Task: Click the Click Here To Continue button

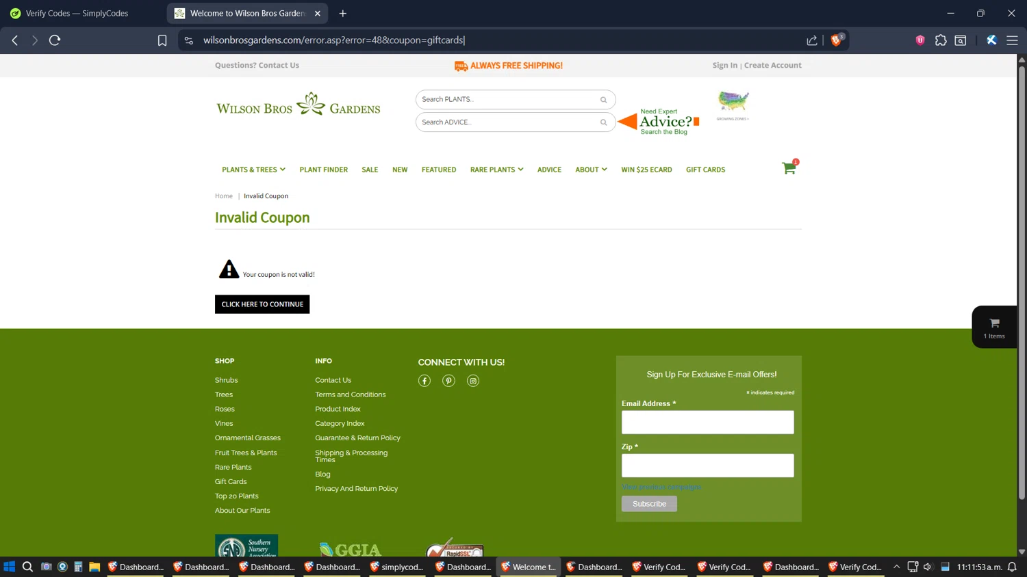Action: click(x=262, y=304)
